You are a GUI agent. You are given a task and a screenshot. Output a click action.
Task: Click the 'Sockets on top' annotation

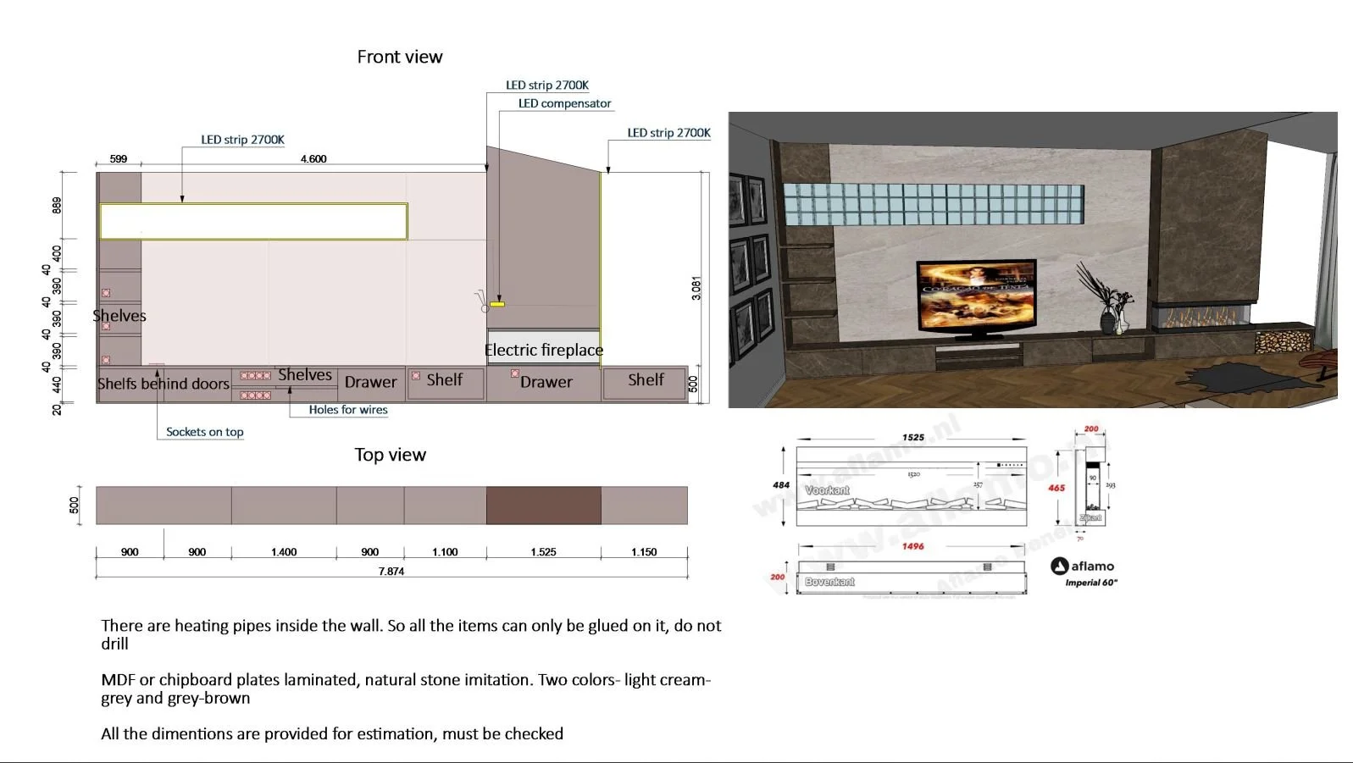click(205, 432)
